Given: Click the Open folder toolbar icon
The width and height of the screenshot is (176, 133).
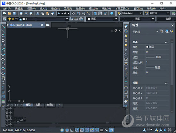Looking at the screenshot, I should (9, 13).
